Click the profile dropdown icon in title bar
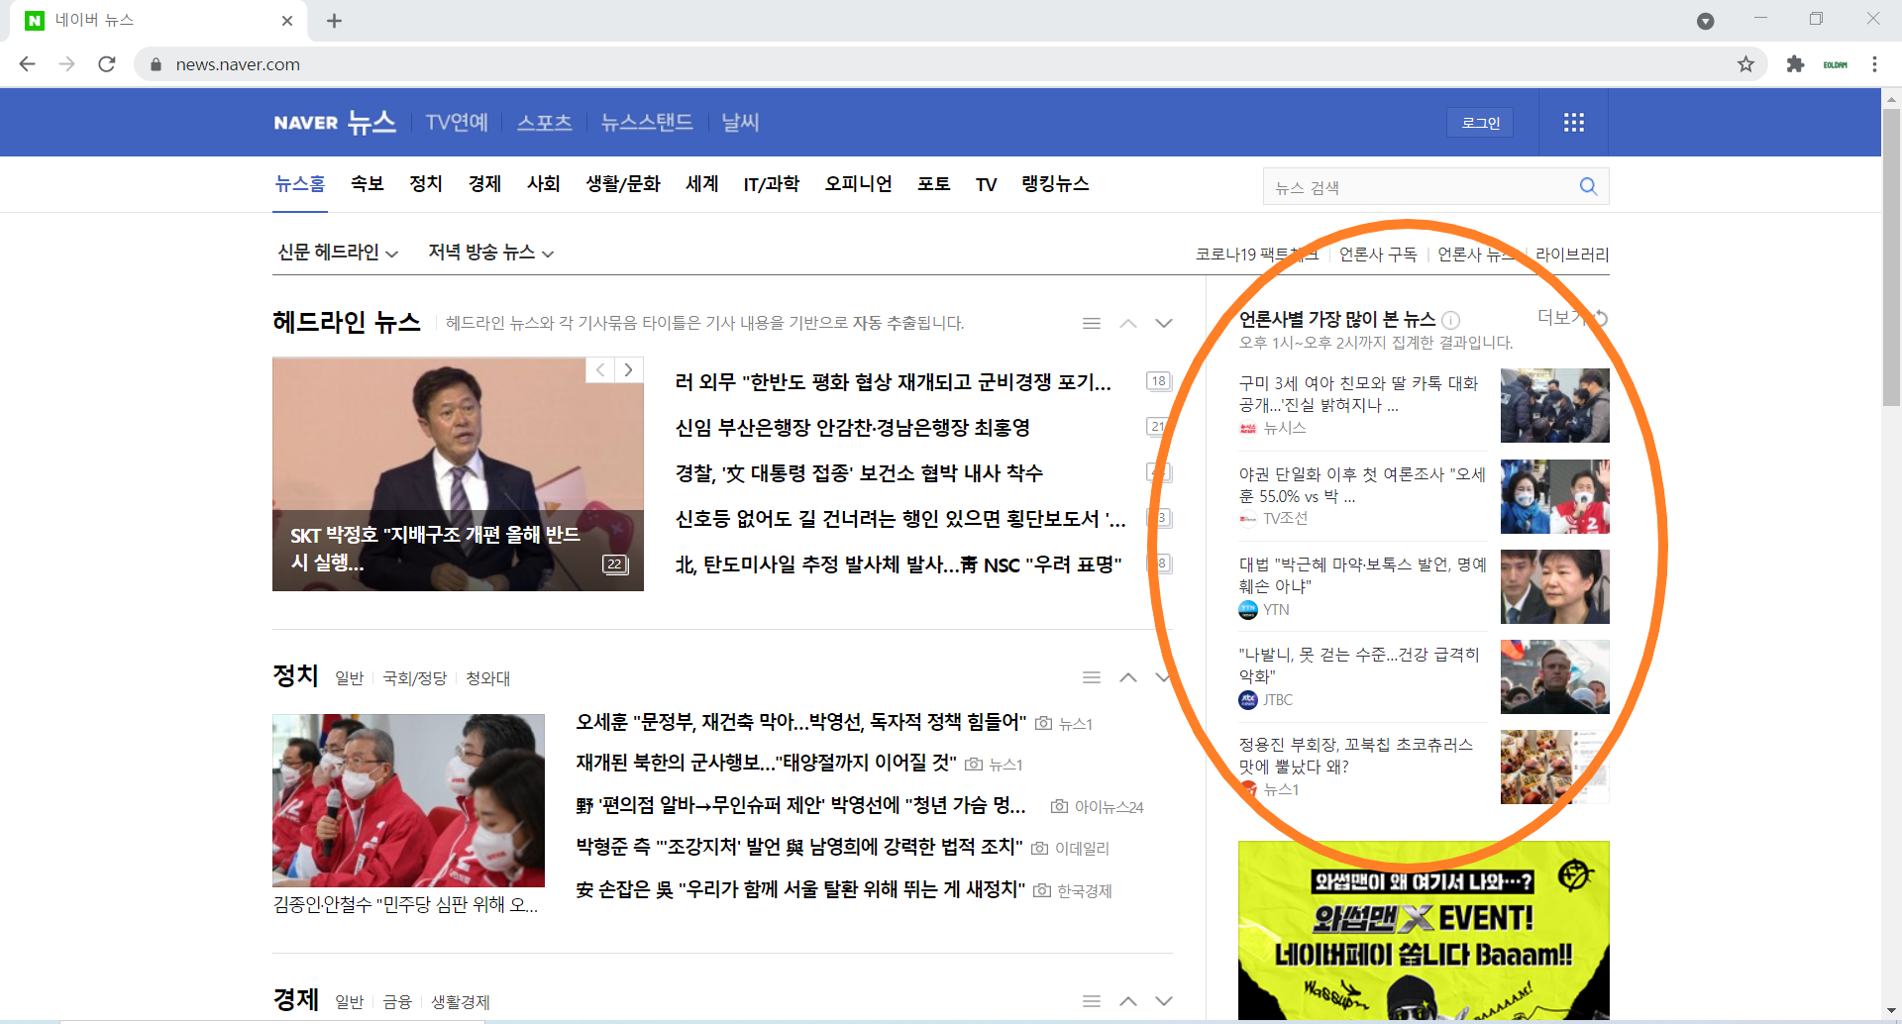The width and height of the screenshot is (1902, 1024). coord(1705,21)
